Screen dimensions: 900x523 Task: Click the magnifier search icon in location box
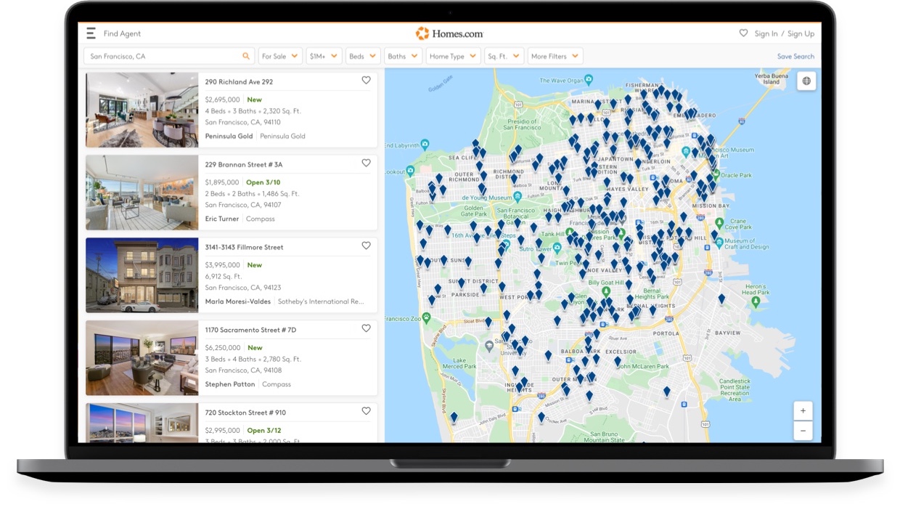246,56
